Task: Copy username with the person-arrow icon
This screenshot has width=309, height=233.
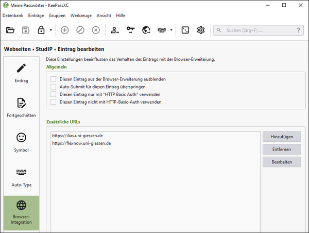Action: [115, 30]
